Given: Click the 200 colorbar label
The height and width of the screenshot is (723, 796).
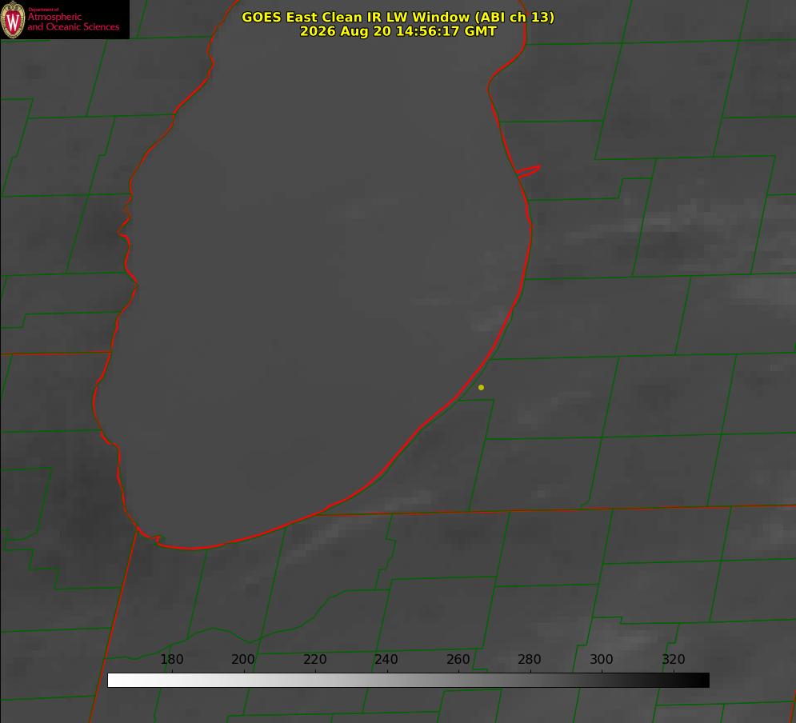Looking at the screenshot, I should pyautogui.click(x=242, y=659).
